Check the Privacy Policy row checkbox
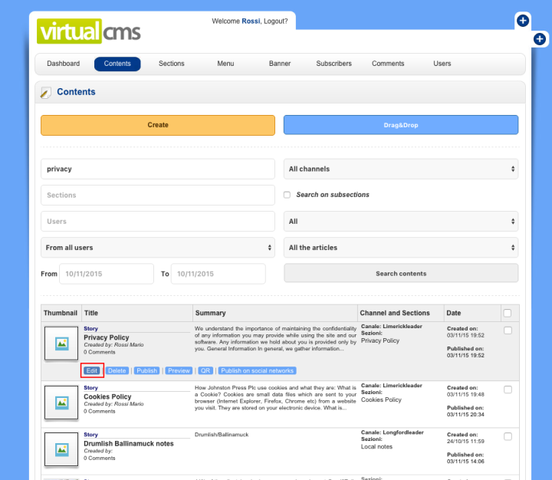 pyautogui.click(x=508, y=330)
